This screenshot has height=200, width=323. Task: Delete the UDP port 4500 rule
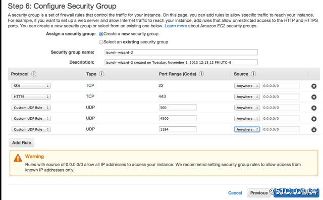(x=314, y=119)
